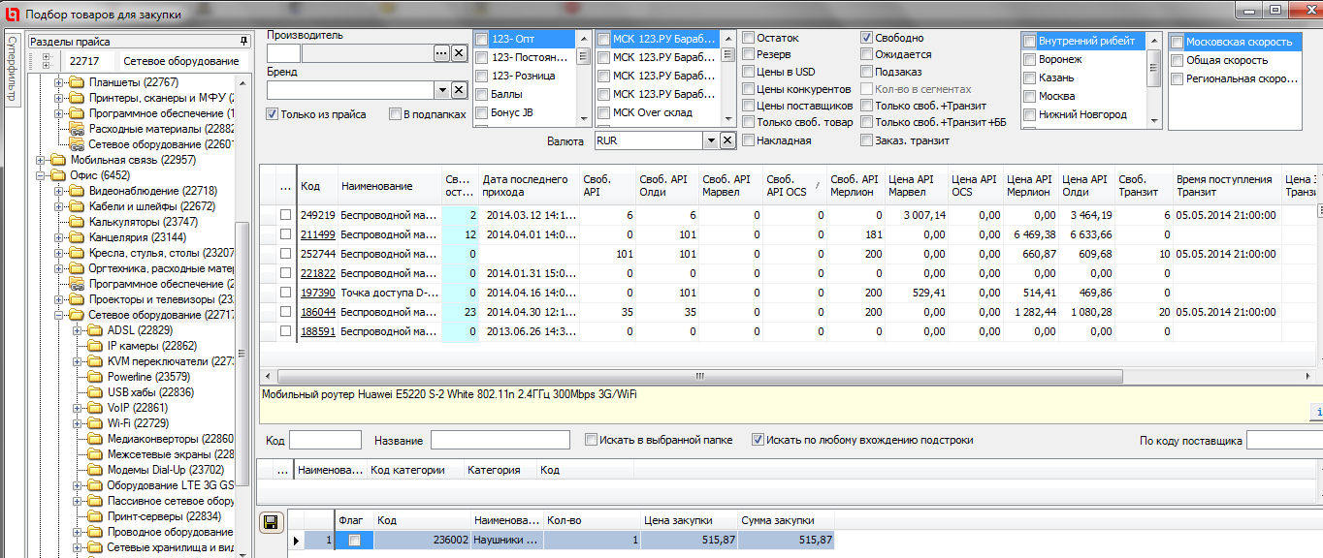Expand the VoIP (22861) node
Viewport: 1323px width, 558px height.
(78, 408)
